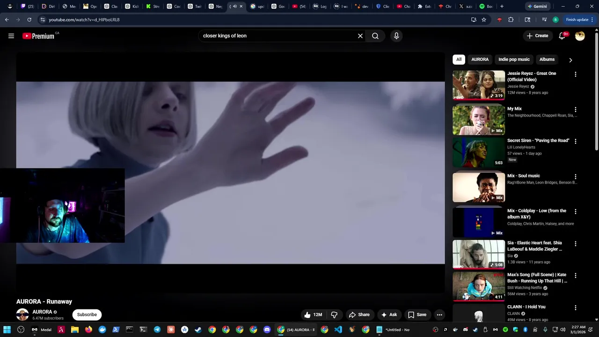The height and width of the screenshot is (337, 599).
Task: Open the Windows Start menu
Action: 7,330
